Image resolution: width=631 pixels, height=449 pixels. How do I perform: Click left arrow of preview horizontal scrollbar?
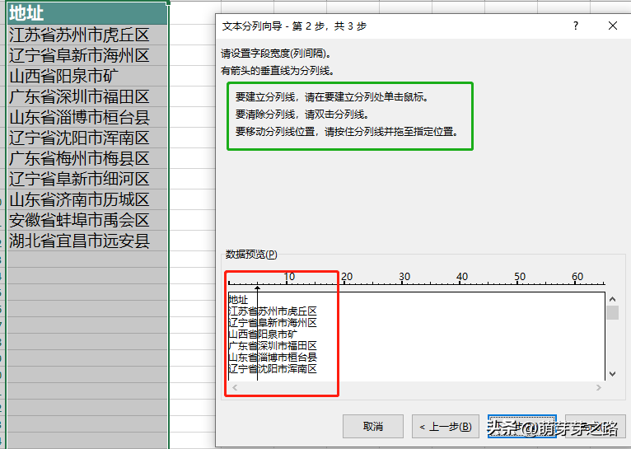click(x=235, y=387)
